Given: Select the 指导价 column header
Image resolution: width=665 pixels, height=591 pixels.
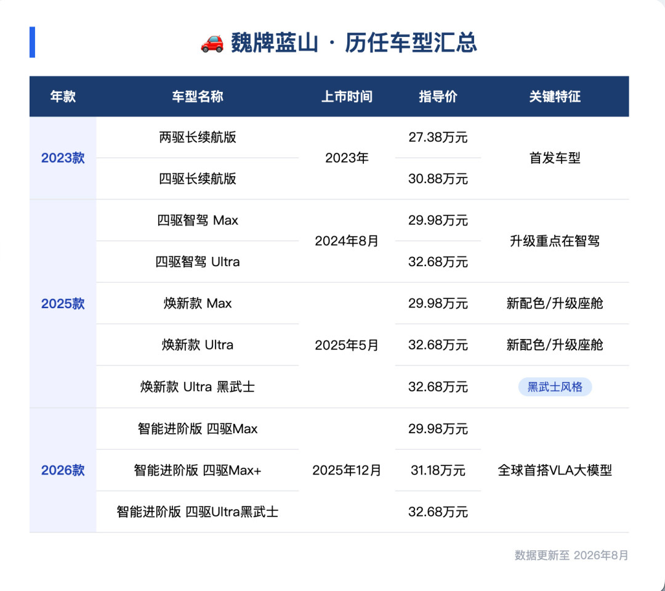Looking at the screenshot, I should 438,96.
